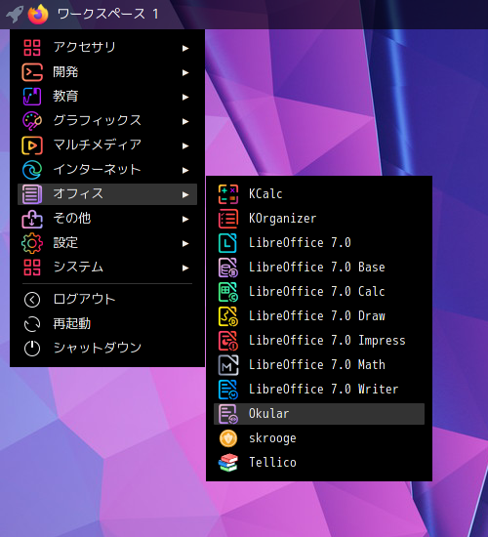Viewport: 488px width, 537px height.
Task: Click the rocket launcher icon in the panel
Action: coord(15,15)
